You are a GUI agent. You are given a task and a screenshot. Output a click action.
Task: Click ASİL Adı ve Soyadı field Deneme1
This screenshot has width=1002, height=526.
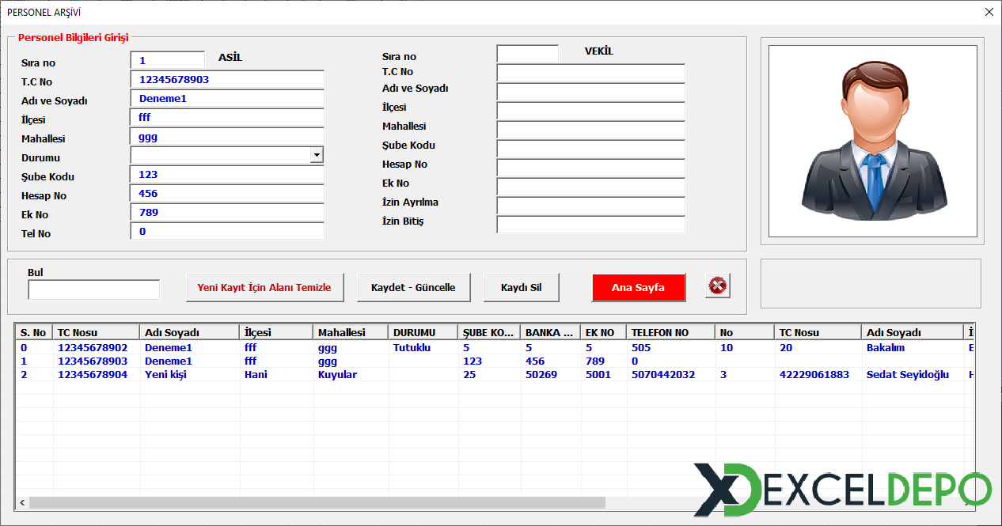click(x=227, y=98)
